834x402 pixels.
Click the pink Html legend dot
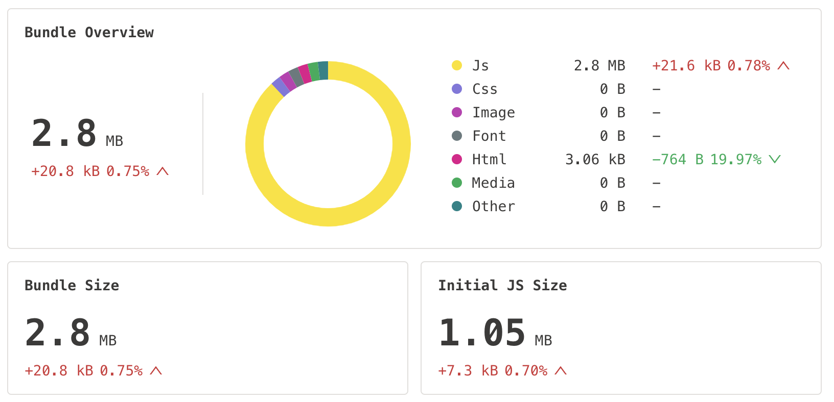click(457, 159)
